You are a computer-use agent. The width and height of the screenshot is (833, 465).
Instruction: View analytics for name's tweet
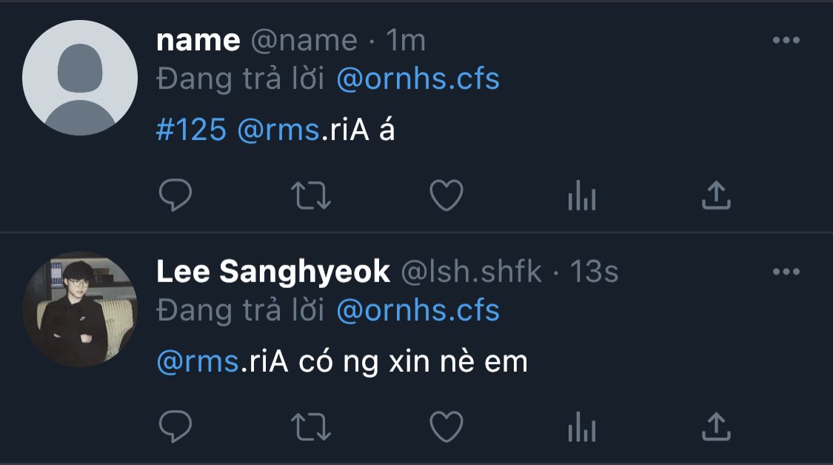[x=582, y=195]
